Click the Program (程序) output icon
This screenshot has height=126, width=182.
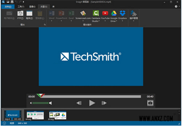pos(29,13)
